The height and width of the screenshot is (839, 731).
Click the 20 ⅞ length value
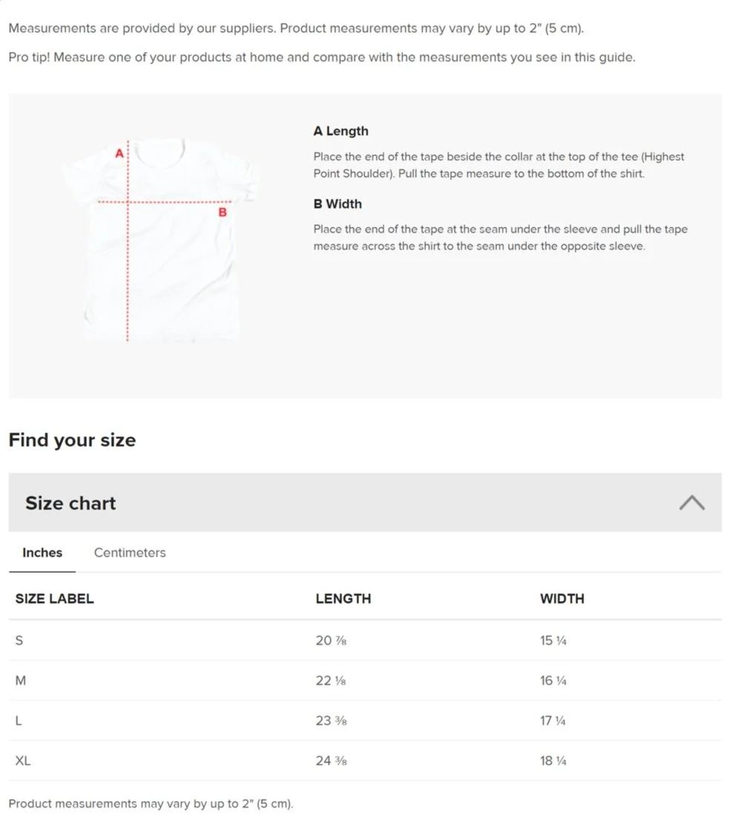point(331,640)
